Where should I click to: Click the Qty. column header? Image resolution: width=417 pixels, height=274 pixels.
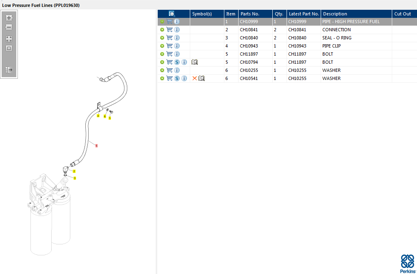[x=279, y=14]
